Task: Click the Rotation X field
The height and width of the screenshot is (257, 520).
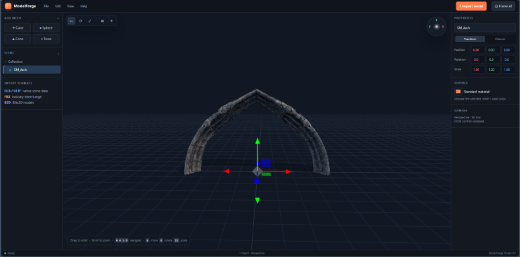Action: pyautogui.click(x=478, y=60)
